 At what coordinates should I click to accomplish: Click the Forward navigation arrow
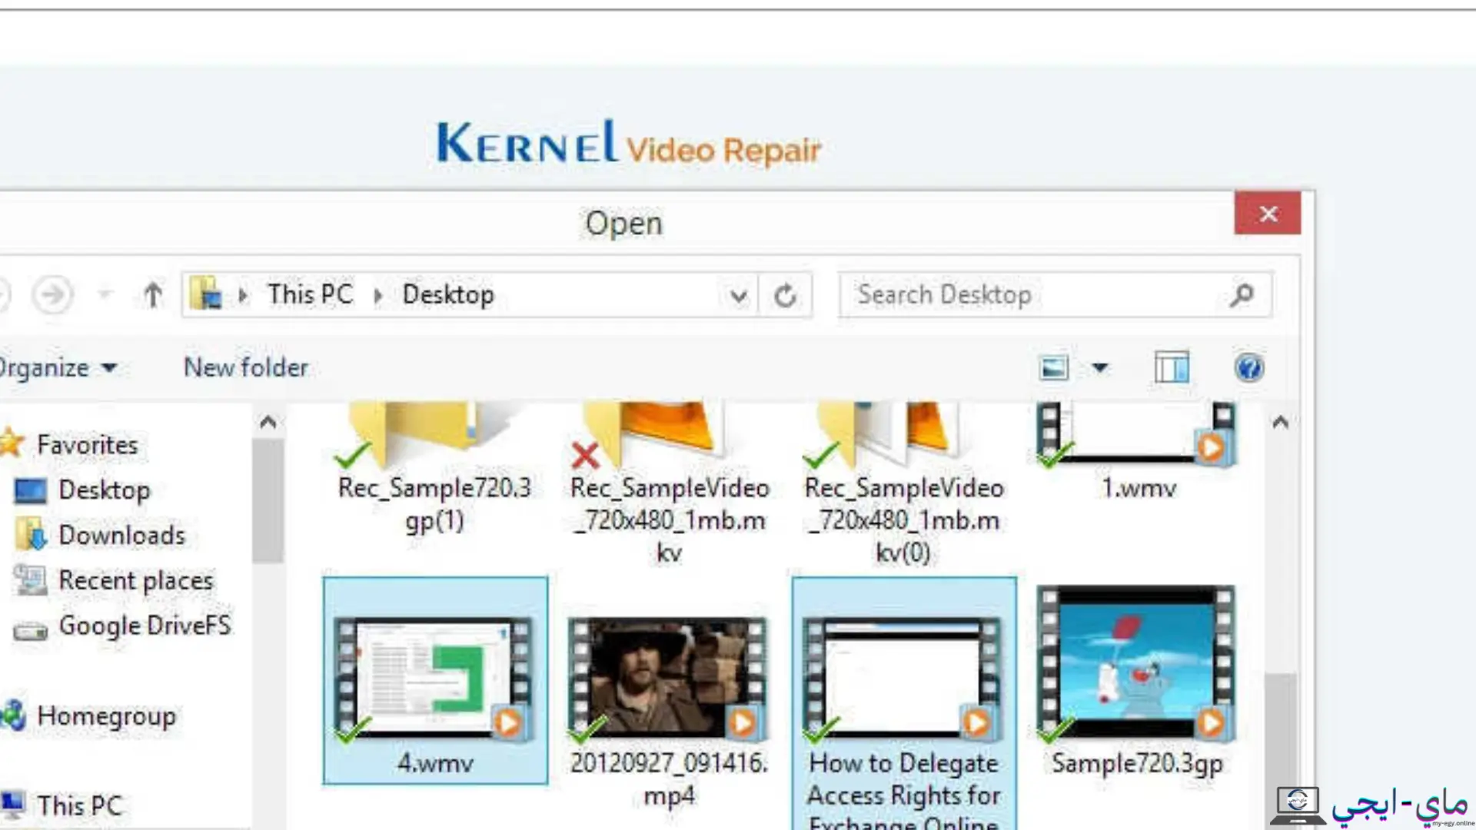(x=52, y=294)
